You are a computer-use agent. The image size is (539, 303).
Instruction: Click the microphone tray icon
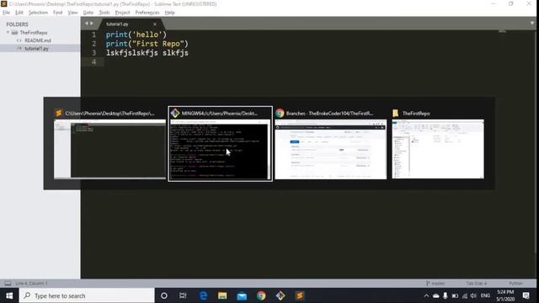tap(446, 295)
